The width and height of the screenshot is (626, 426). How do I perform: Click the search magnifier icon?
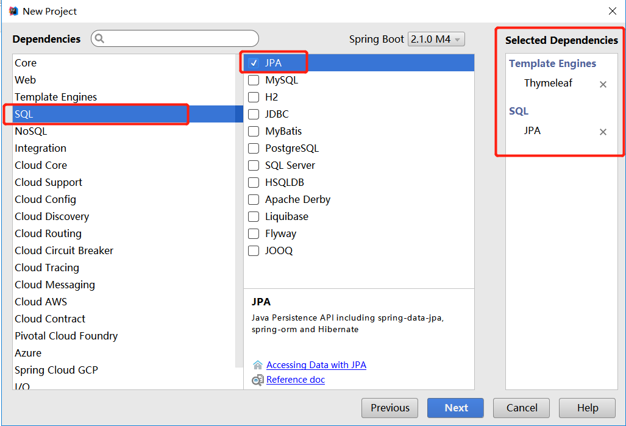100,38
